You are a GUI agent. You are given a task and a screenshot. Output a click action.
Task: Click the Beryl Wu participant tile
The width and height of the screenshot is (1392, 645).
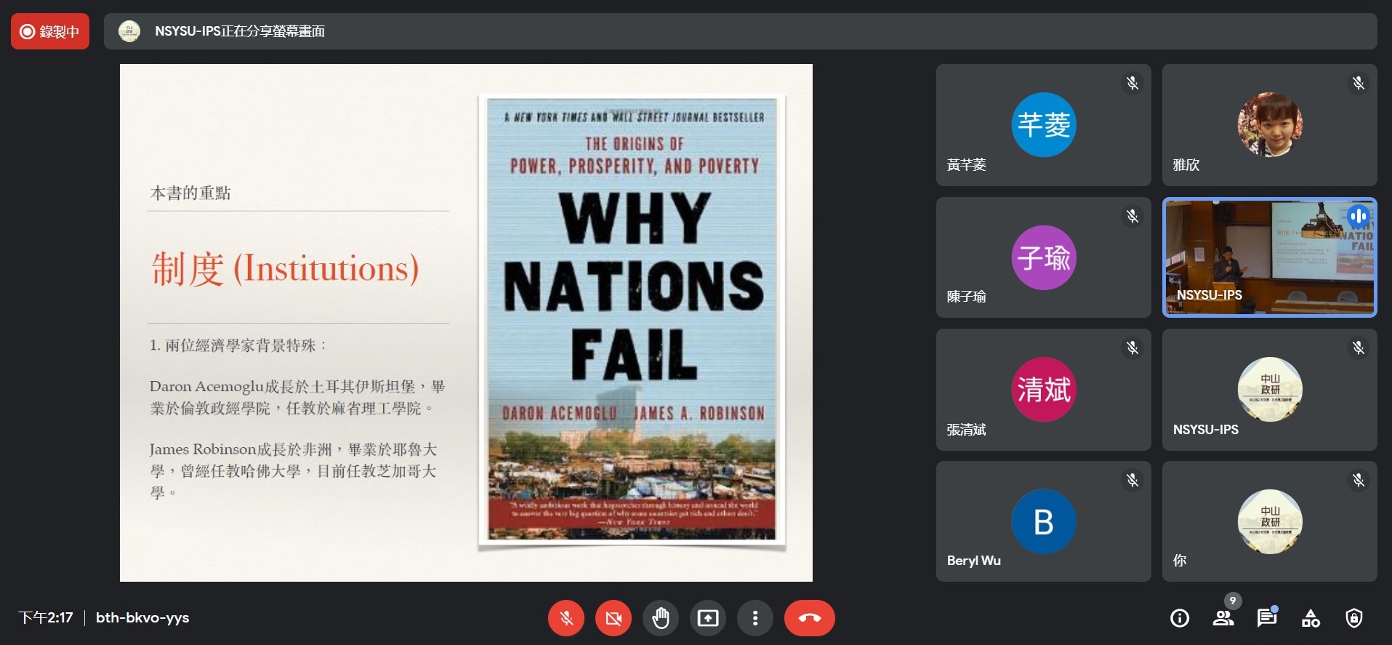1043,521
